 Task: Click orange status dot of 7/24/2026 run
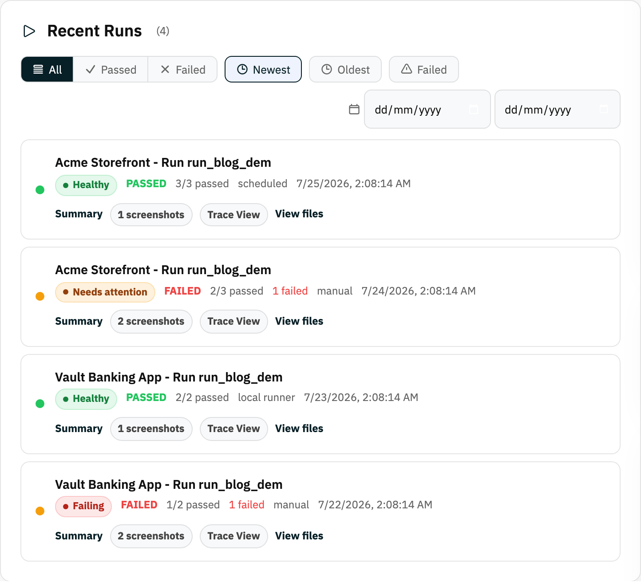[x=40, y=296]
